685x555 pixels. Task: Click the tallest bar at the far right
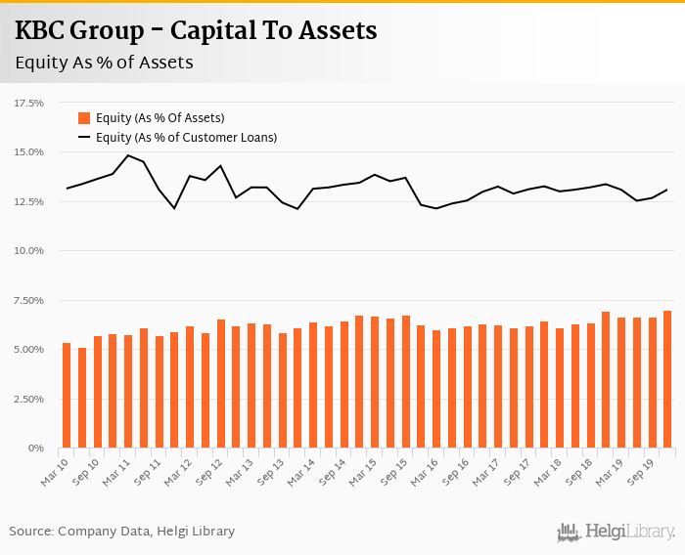point(667,379)
